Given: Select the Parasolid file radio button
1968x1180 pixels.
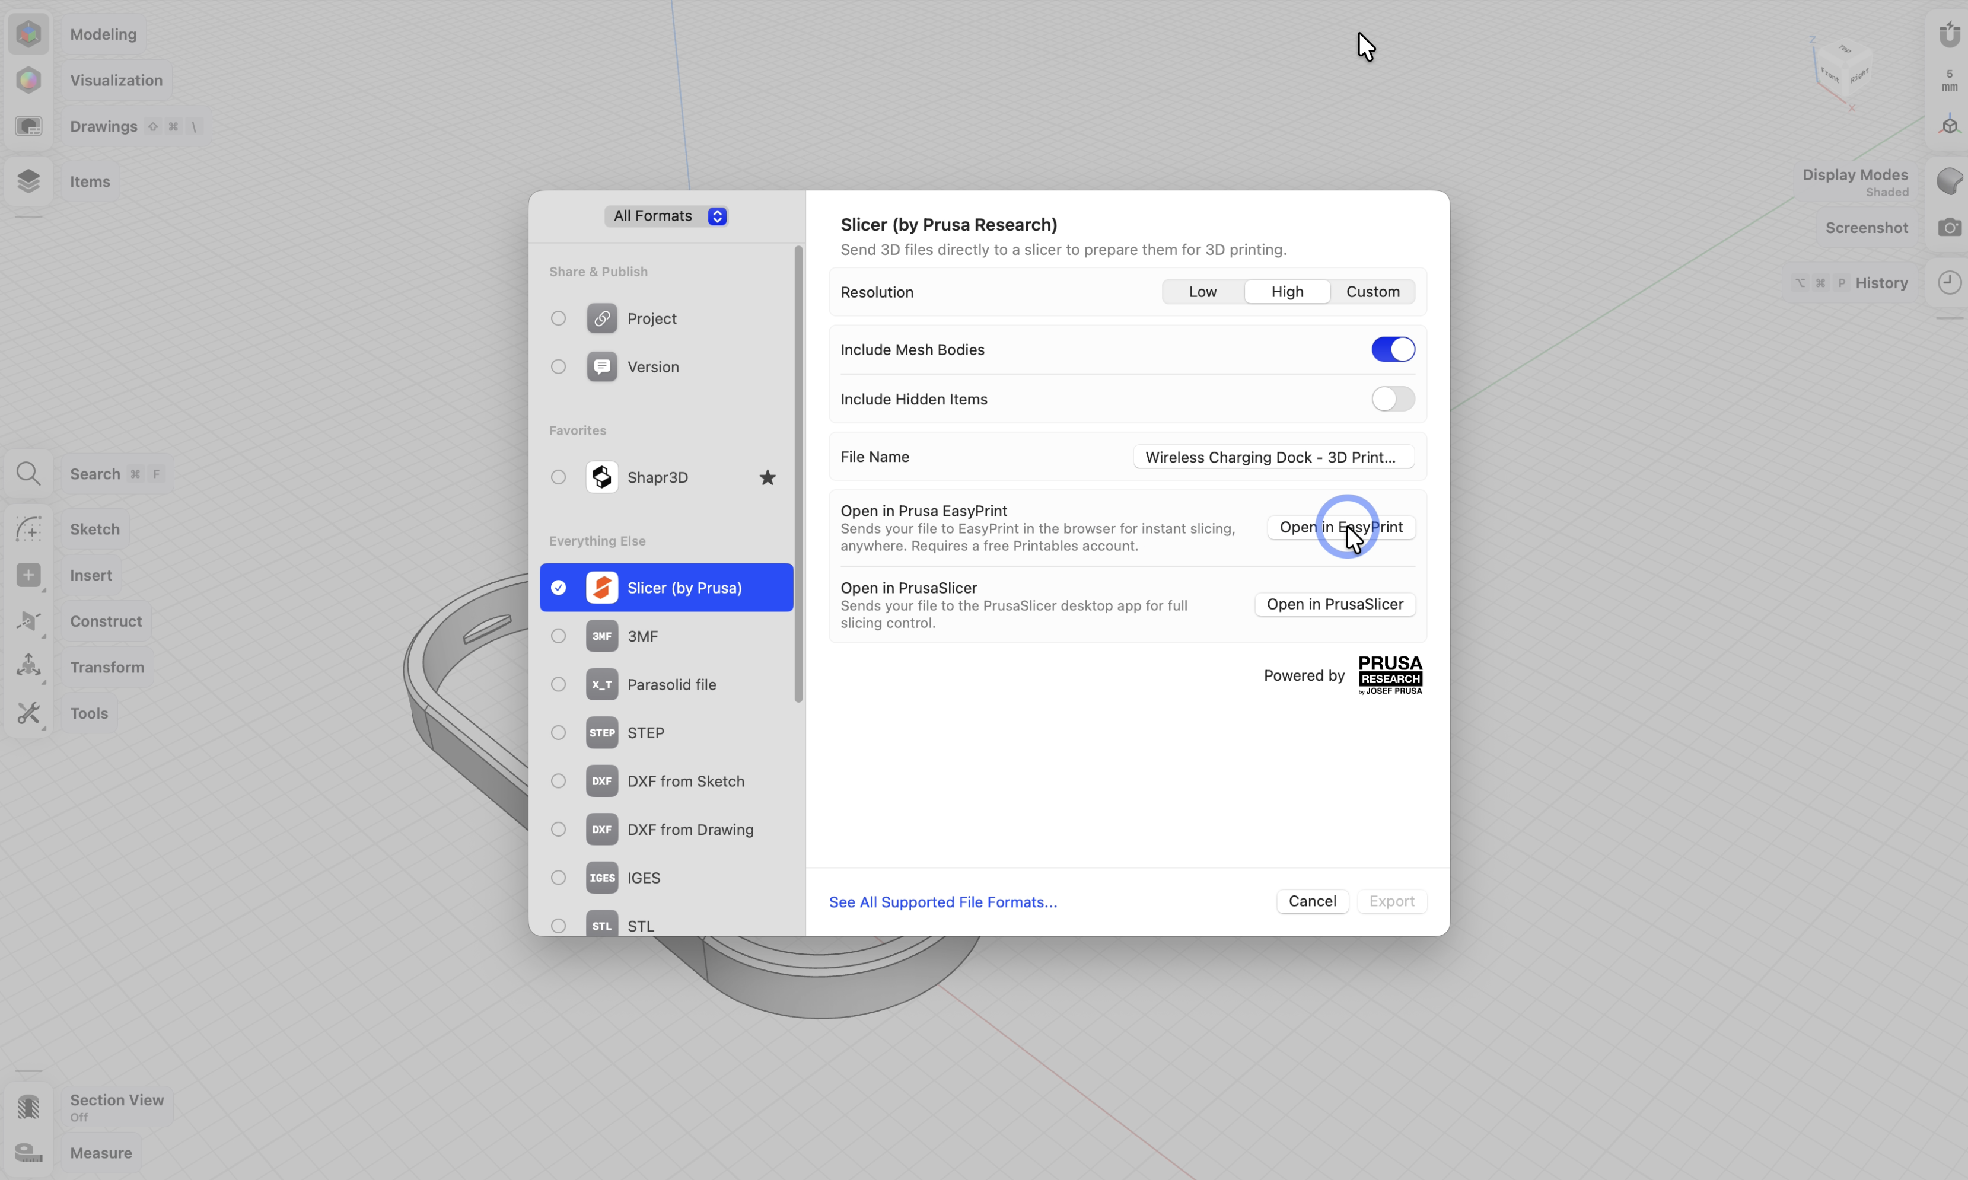Looking at the screenshot, I should point(558,685).
